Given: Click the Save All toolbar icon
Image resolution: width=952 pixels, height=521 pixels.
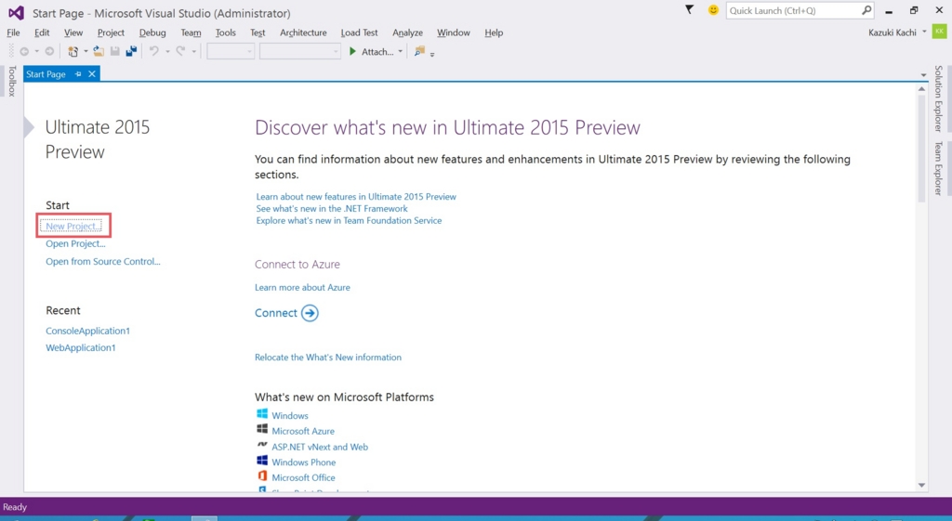Looking at the screenshot, I should tap(130, 52).
